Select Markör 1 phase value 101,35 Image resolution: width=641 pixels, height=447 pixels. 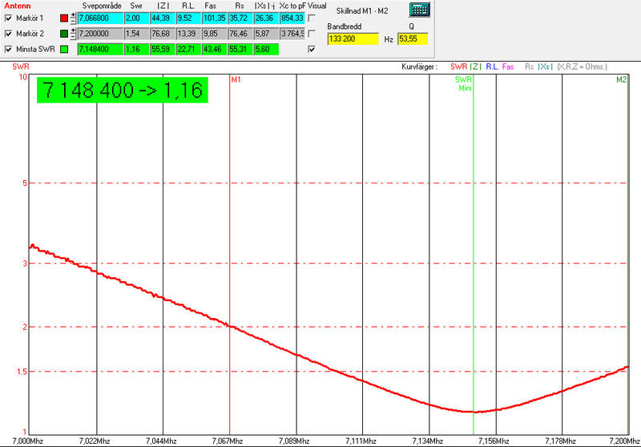pyautogui.click(x=214, y=18)
